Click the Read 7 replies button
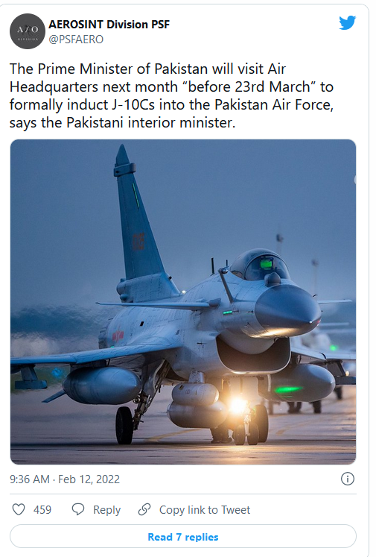376x557 pixels. click(x=183, y=536)
